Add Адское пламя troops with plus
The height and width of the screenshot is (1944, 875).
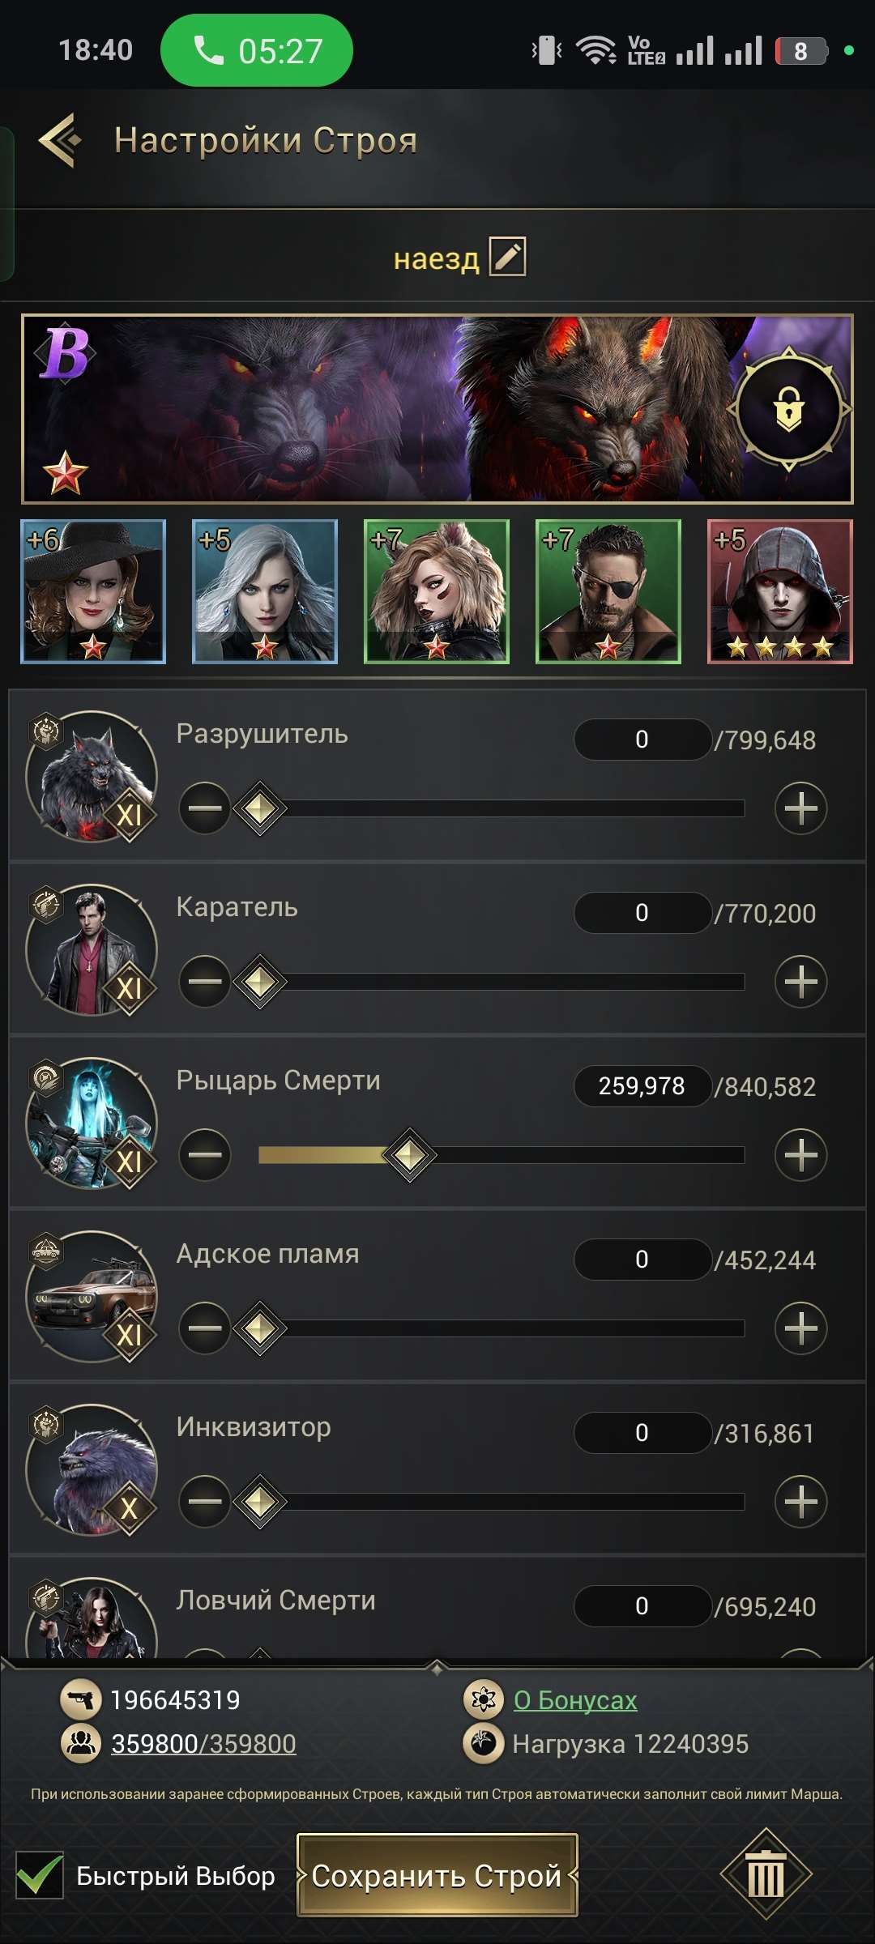click(x=800, y=1328)
